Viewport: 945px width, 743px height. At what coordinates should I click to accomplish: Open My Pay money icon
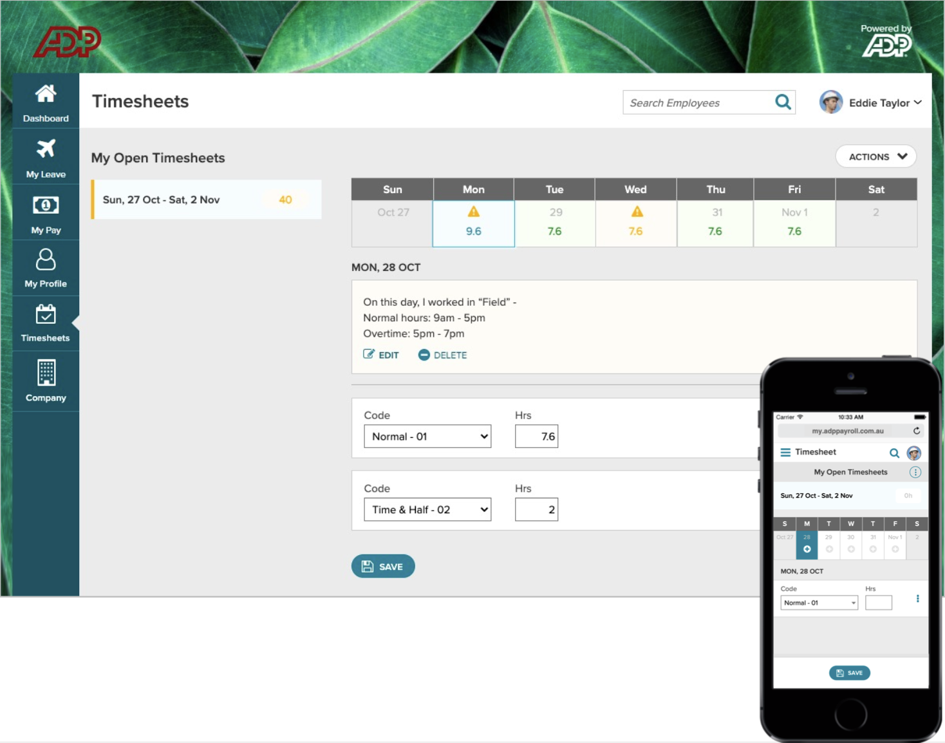coord(46,205)
